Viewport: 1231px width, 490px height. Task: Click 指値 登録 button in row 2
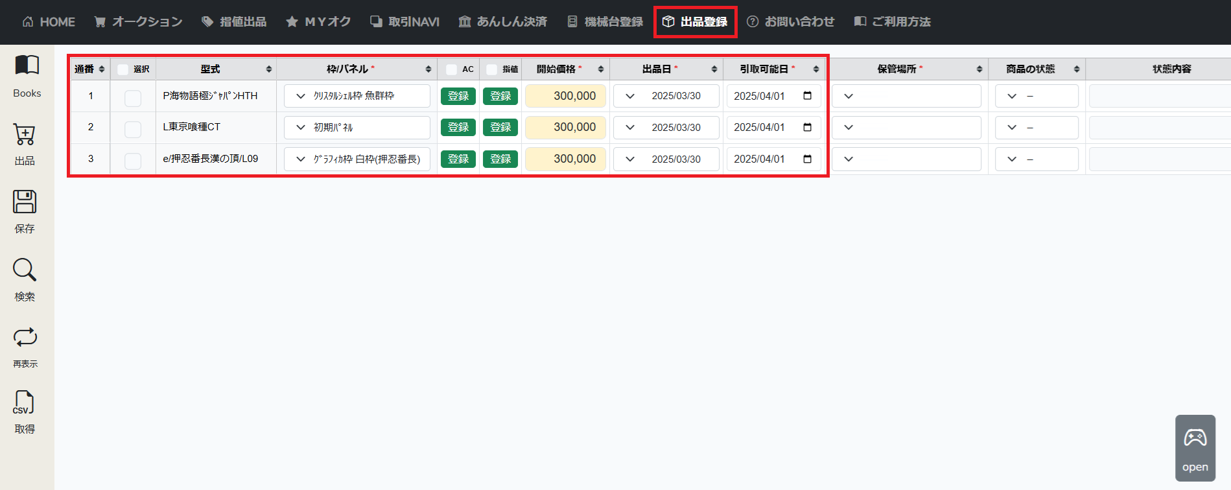(x=500, y=127)
